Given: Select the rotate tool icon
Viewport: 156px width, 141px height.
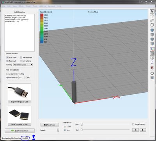Looking at the screenshot, I should (152, 25).
